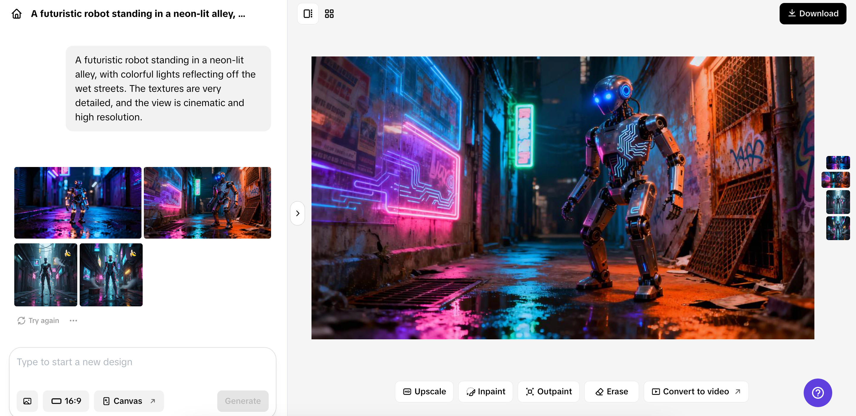The height and width of the screenshot is (416, 856).
Task: Click the Home icon in the top left
Action: [x=16, y=14]
